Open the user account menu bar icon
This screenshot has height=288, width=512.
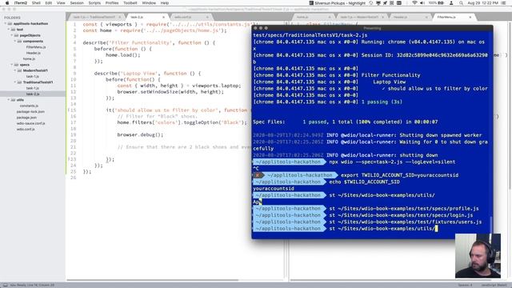point(451,3)
